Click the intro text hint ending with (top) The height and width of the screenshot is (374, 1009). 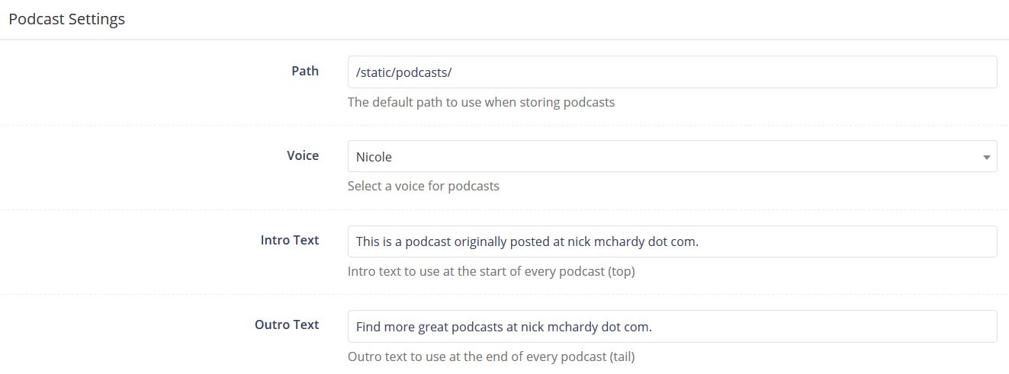[491, 271]
